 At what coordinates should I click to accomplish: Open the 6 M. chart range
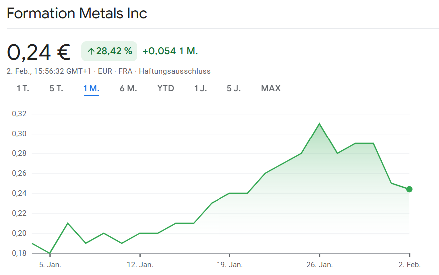pyautogui.click(x=128, y=88)
